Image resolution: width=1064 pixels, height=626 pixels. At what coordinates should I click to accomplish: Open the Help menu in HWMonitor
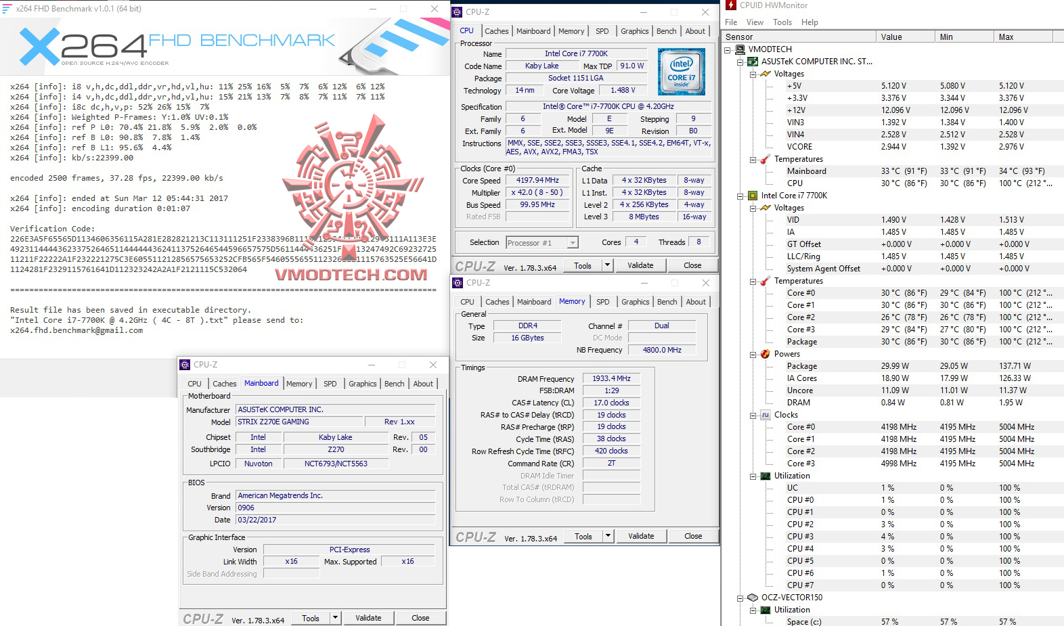(x=810, y=22)
